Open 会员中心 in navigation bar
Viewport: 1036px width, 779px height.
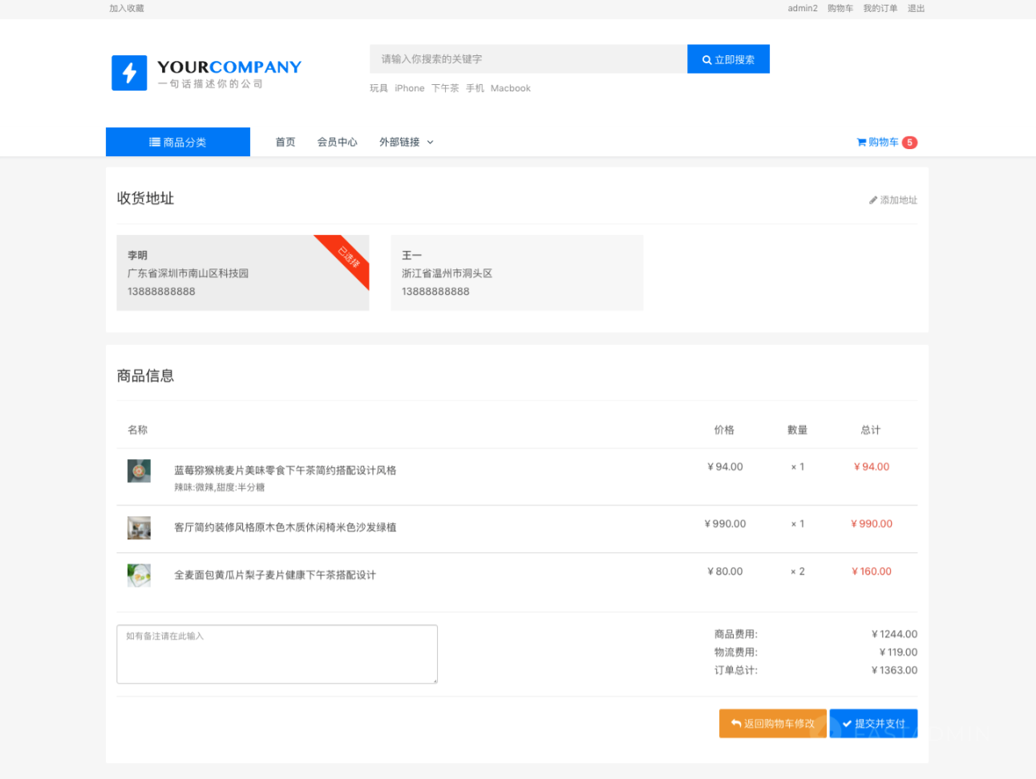pyautogui.click(x=337, y=143)
